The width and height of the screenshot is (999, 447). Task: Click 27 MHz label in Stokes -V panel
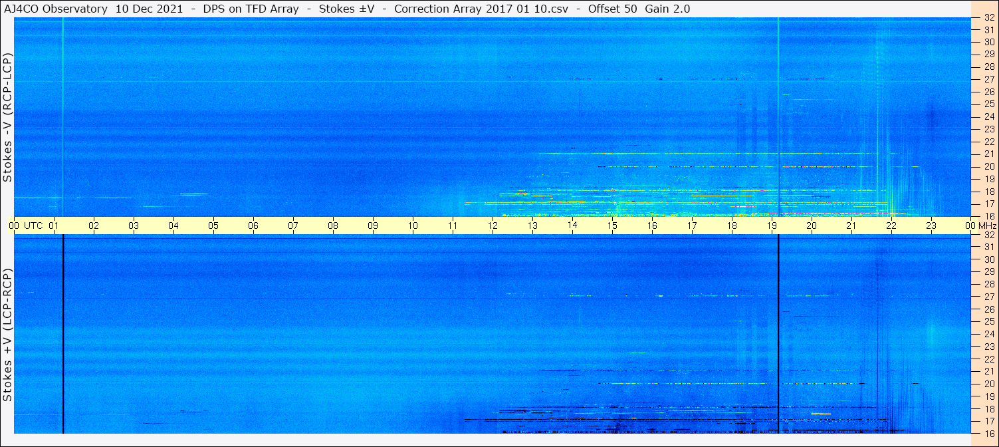point(989,79)
